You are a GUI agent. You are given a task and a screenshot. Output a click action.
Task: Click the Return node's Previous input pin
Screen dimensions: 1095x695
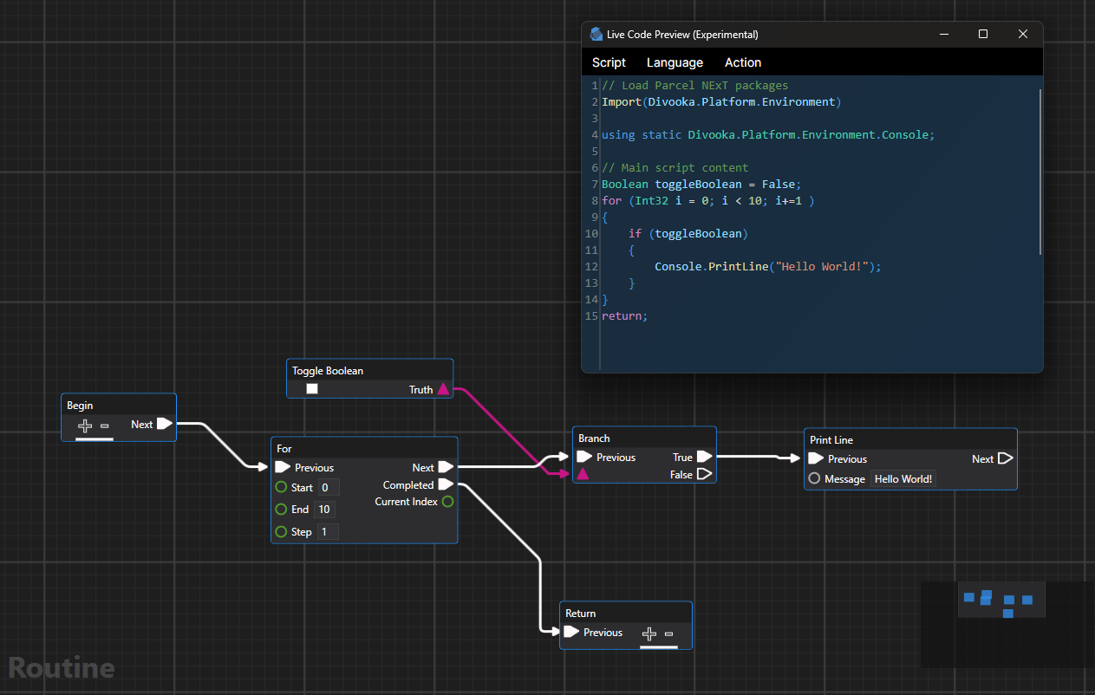571,632
